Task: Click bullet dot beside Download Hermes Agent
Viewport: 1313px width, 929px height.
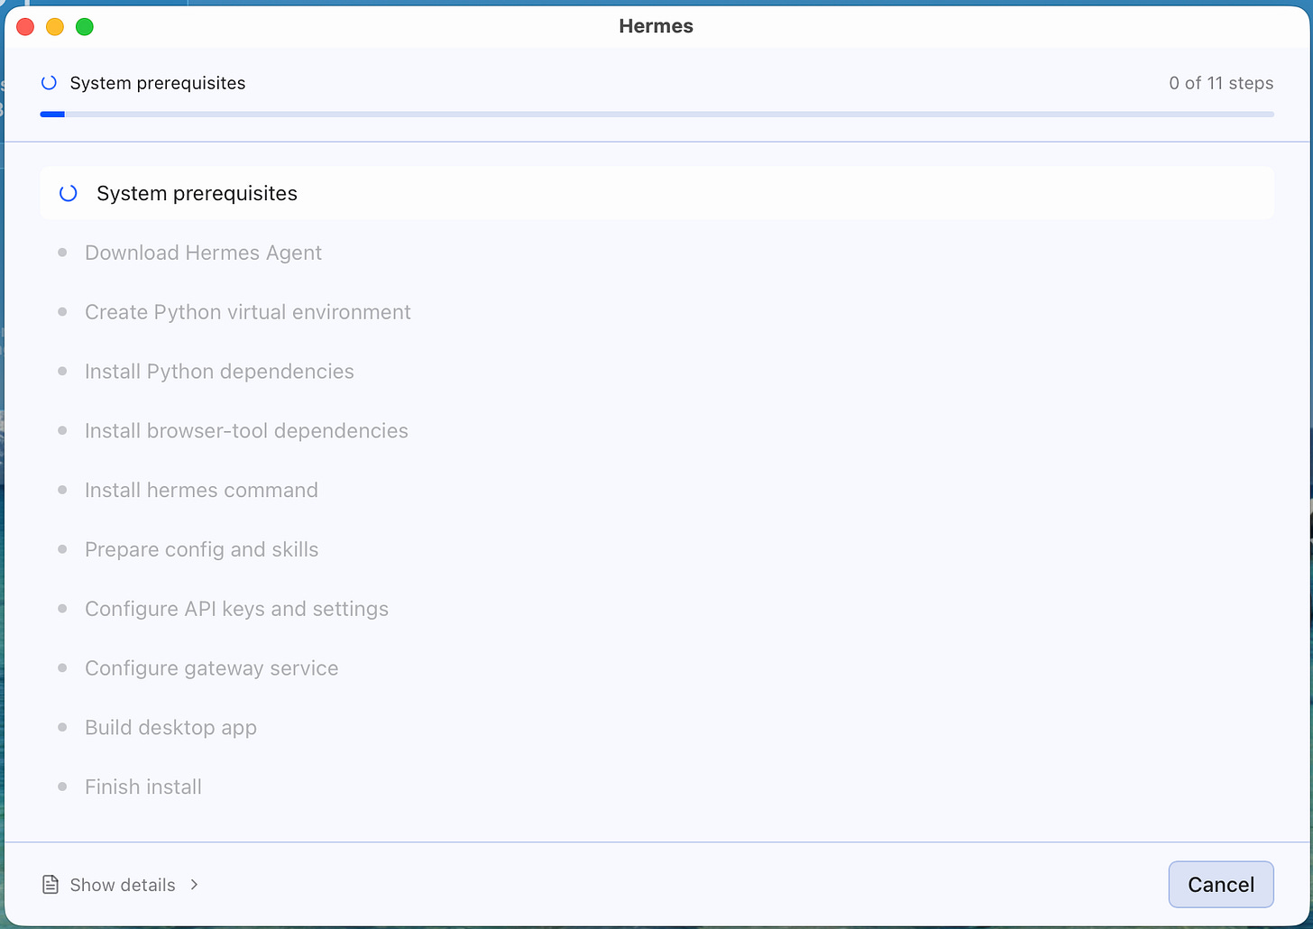Action: click(x=62, y=253)
